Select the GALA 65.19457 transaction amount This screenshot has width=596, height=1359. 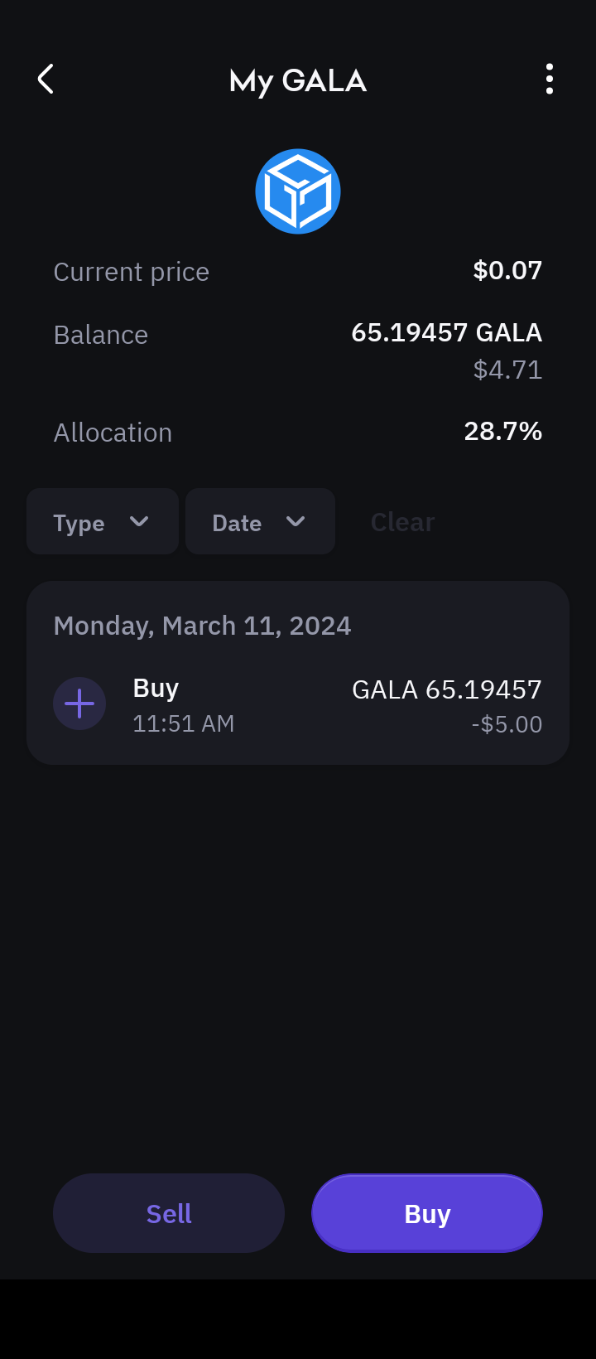(447, 689)
